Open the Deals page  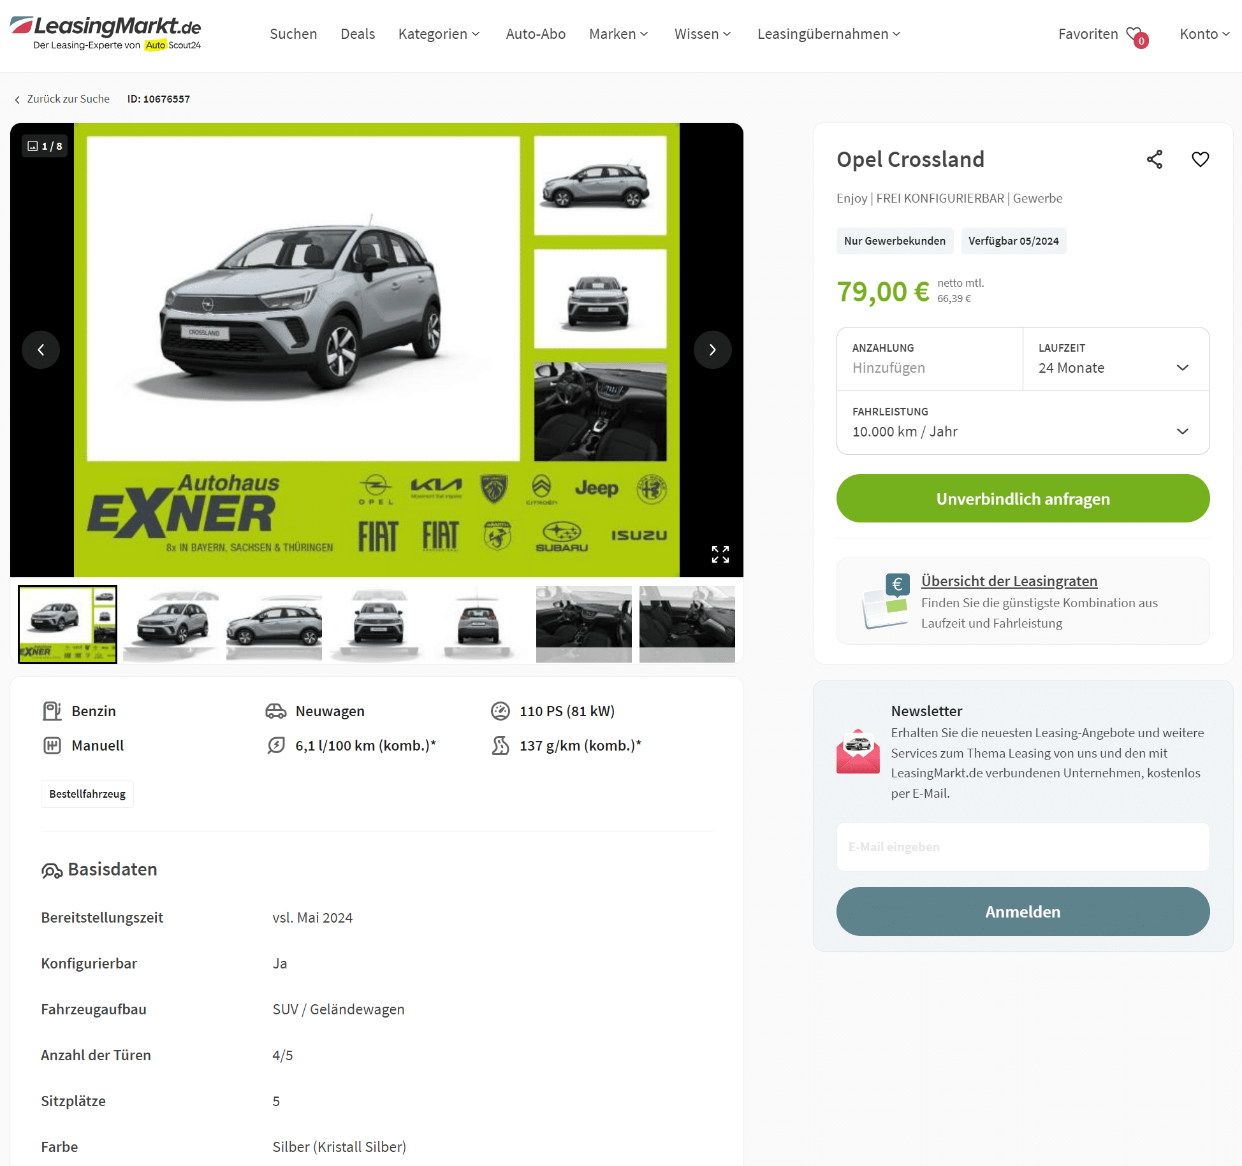358,34
